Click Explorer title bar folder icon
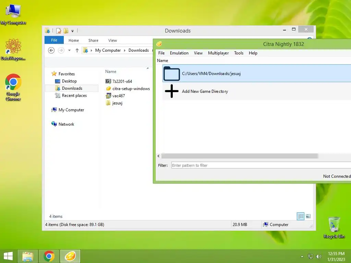351x263 pixels. [x=47, y=30]
